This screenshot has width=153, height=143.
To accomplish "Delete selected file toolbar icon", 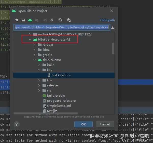I will [x=52, y=20].
